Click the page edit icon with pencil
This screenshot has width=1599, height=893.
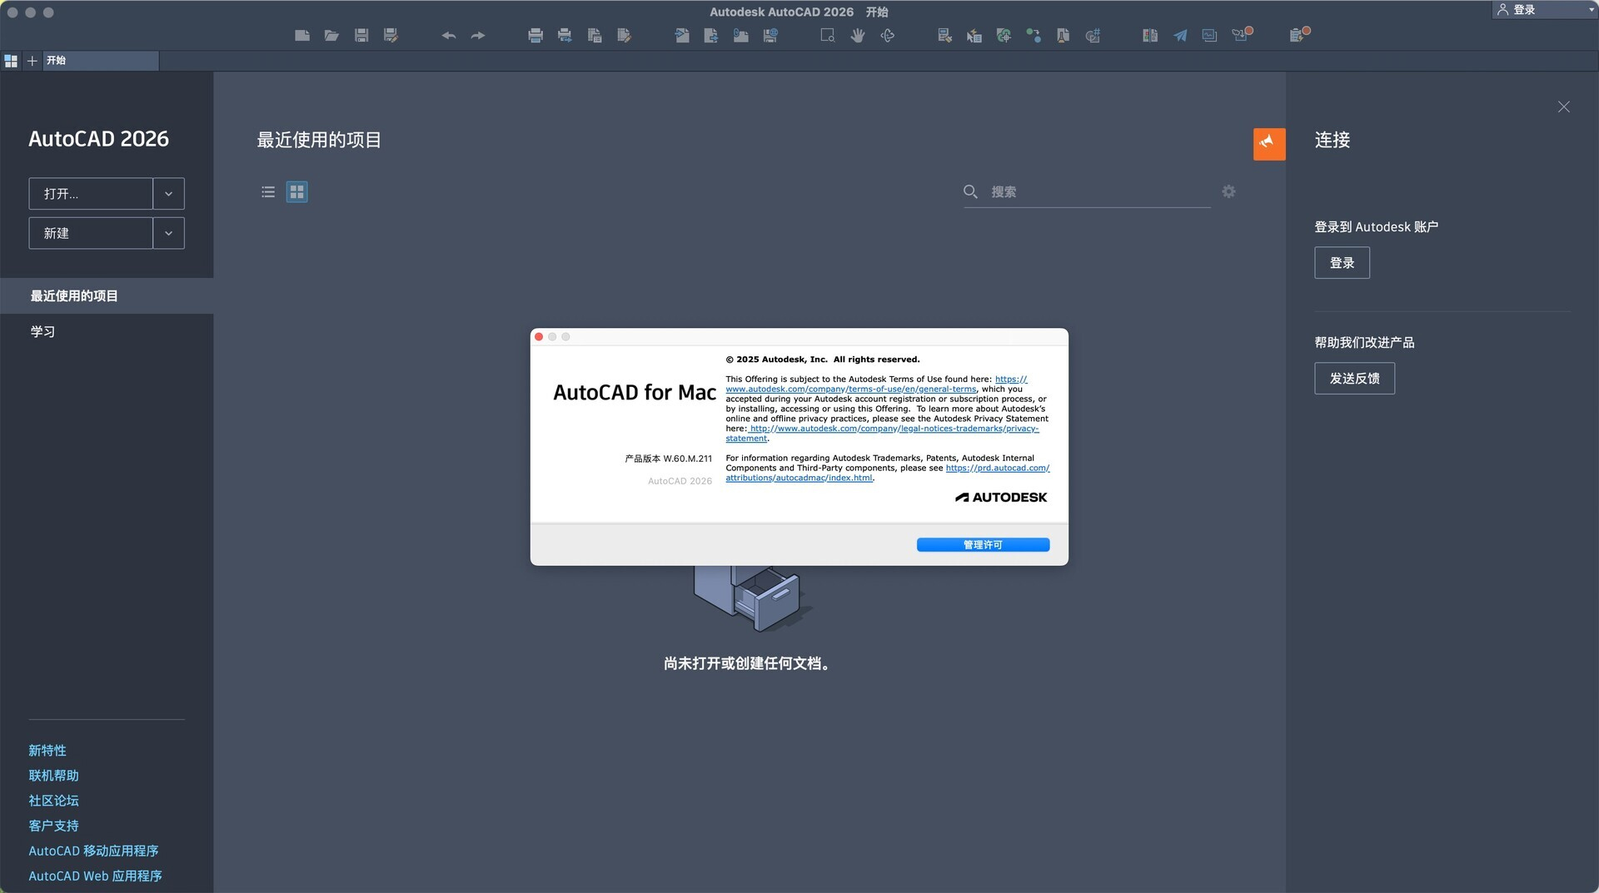click(624, 35)
